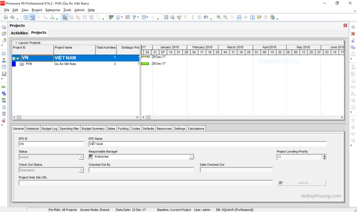Open the Columns icon dropdown arrow
The height and width of the screenshot is (212, 357).
point(122,17)
